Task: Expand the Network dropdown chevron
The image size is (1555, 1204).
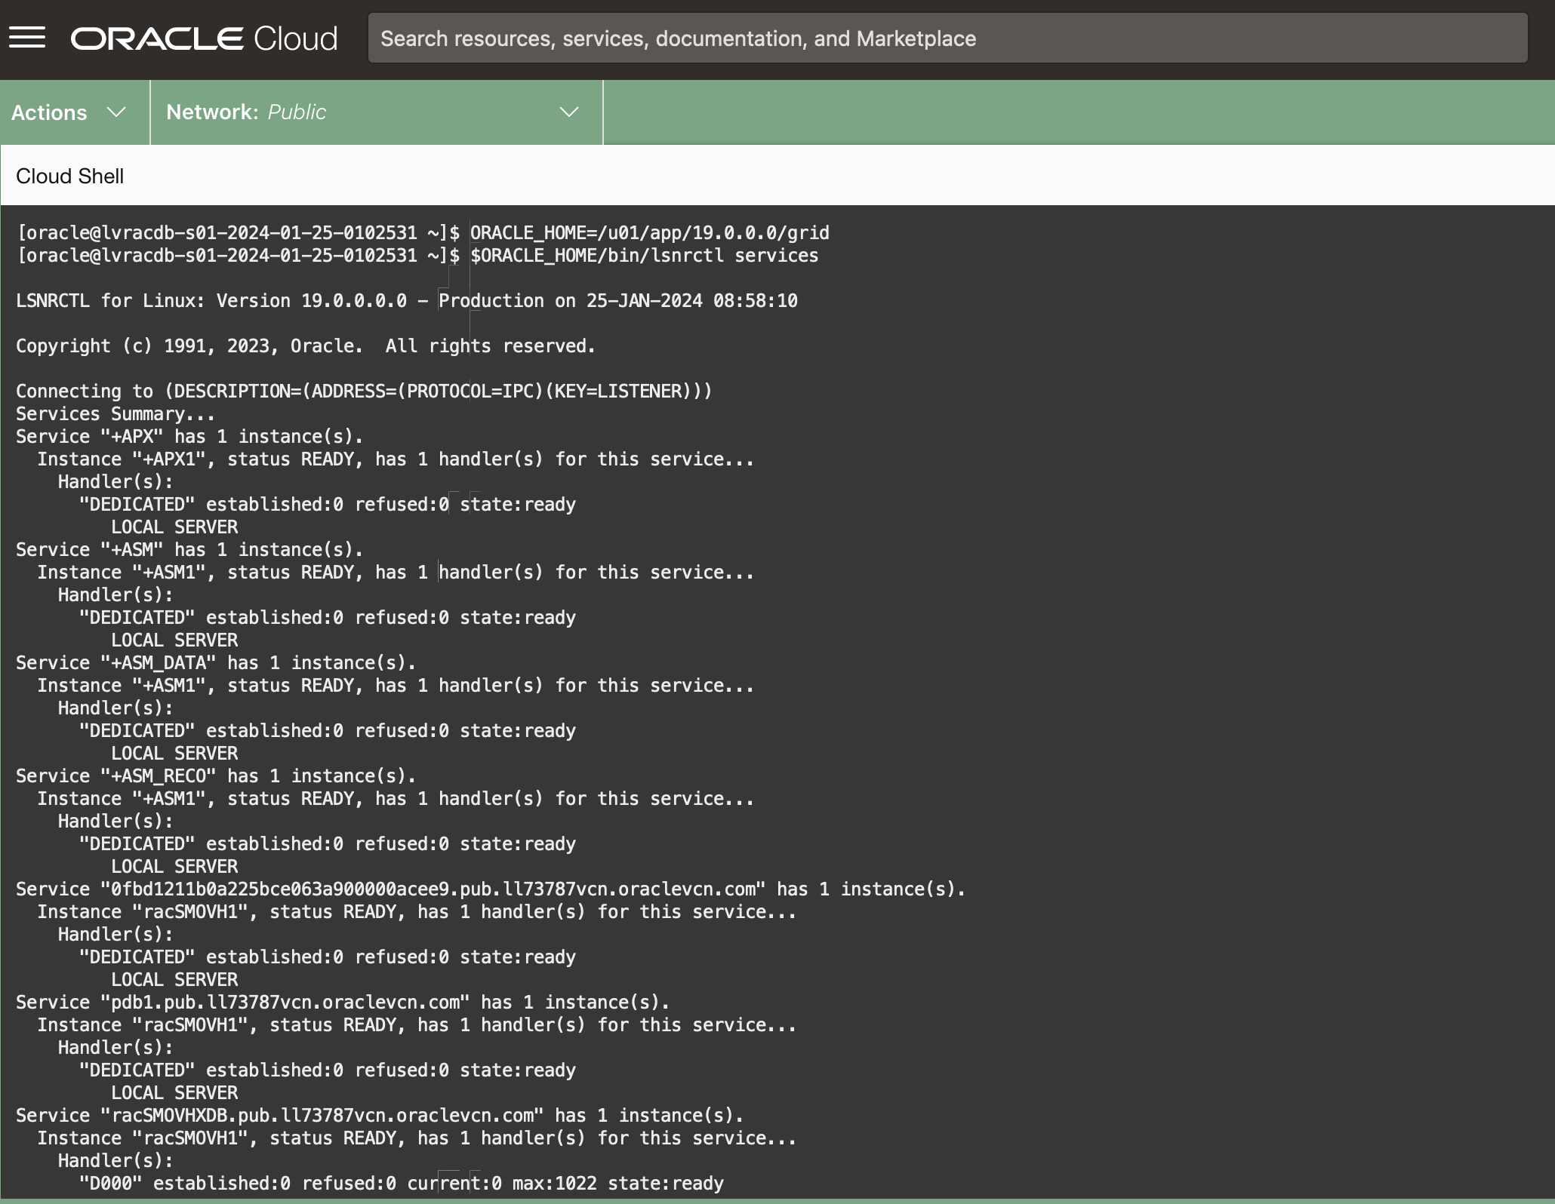Action: point(568,112)
